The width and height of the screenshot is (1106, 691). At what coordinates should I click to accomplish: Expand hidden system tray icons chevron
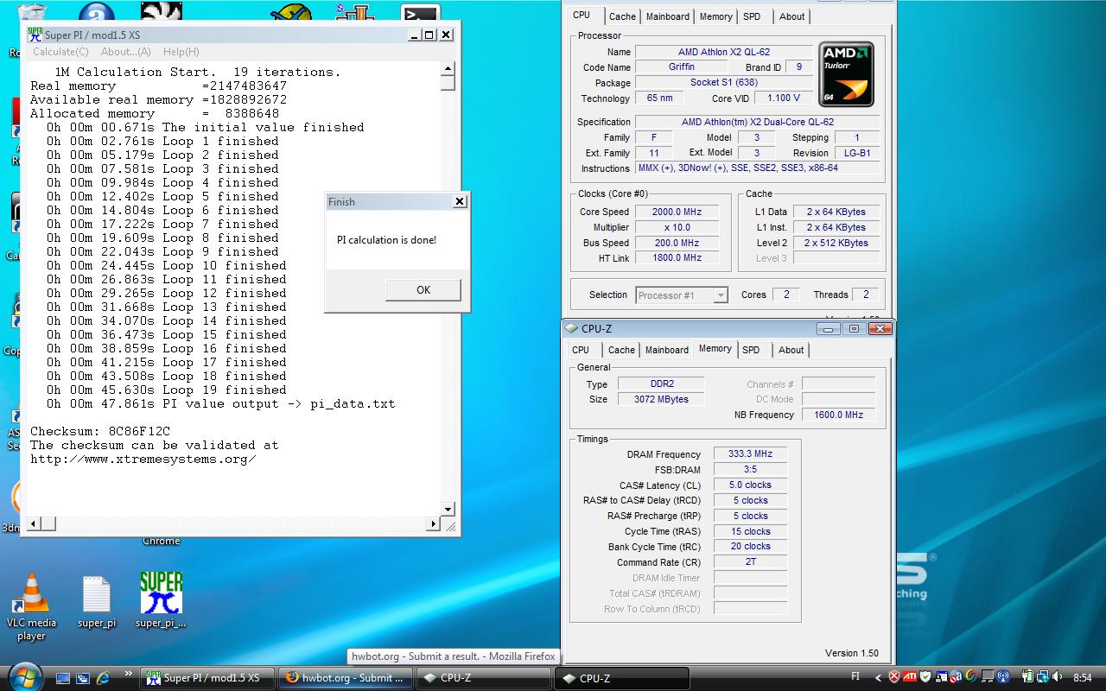point(878,678)
